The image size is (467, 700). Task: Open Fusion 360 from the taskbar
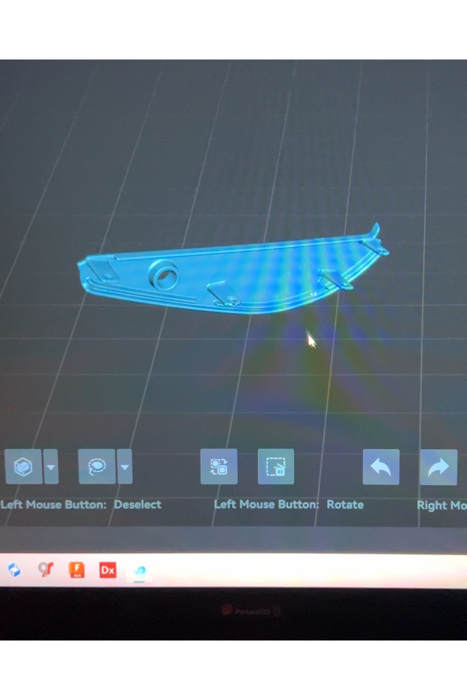click(77, 570)
